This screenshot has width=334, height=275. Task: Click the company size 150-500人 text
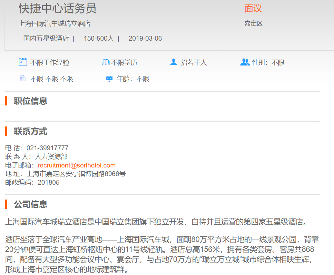pyautogui.click(x=99, y=38)
